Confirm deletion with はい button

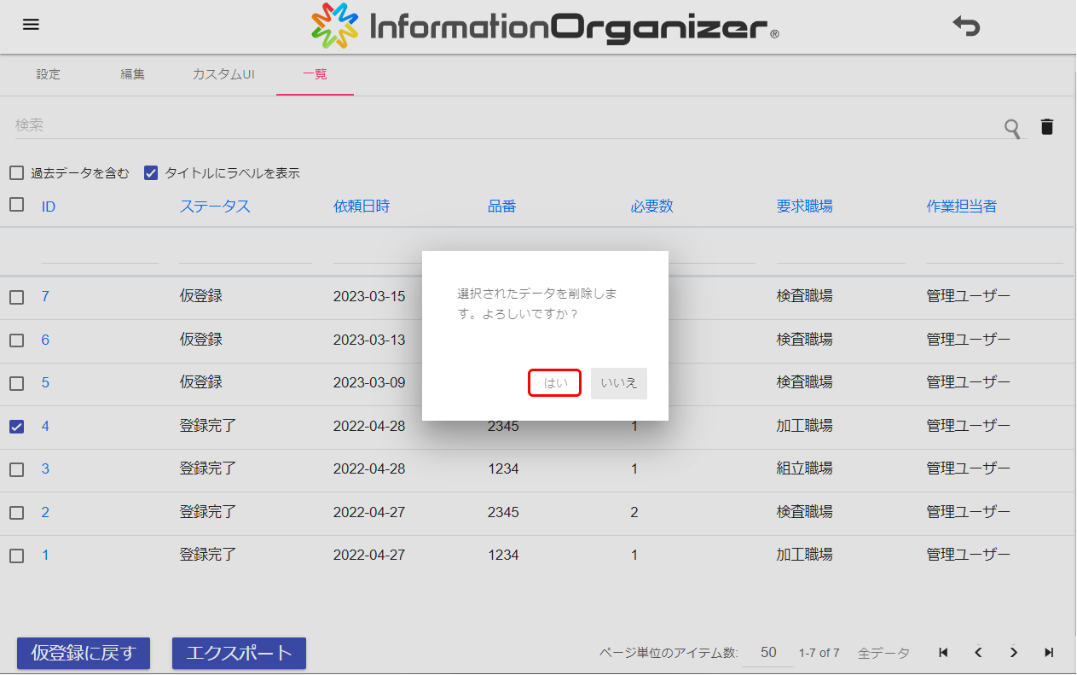click(x=555, y=383)
